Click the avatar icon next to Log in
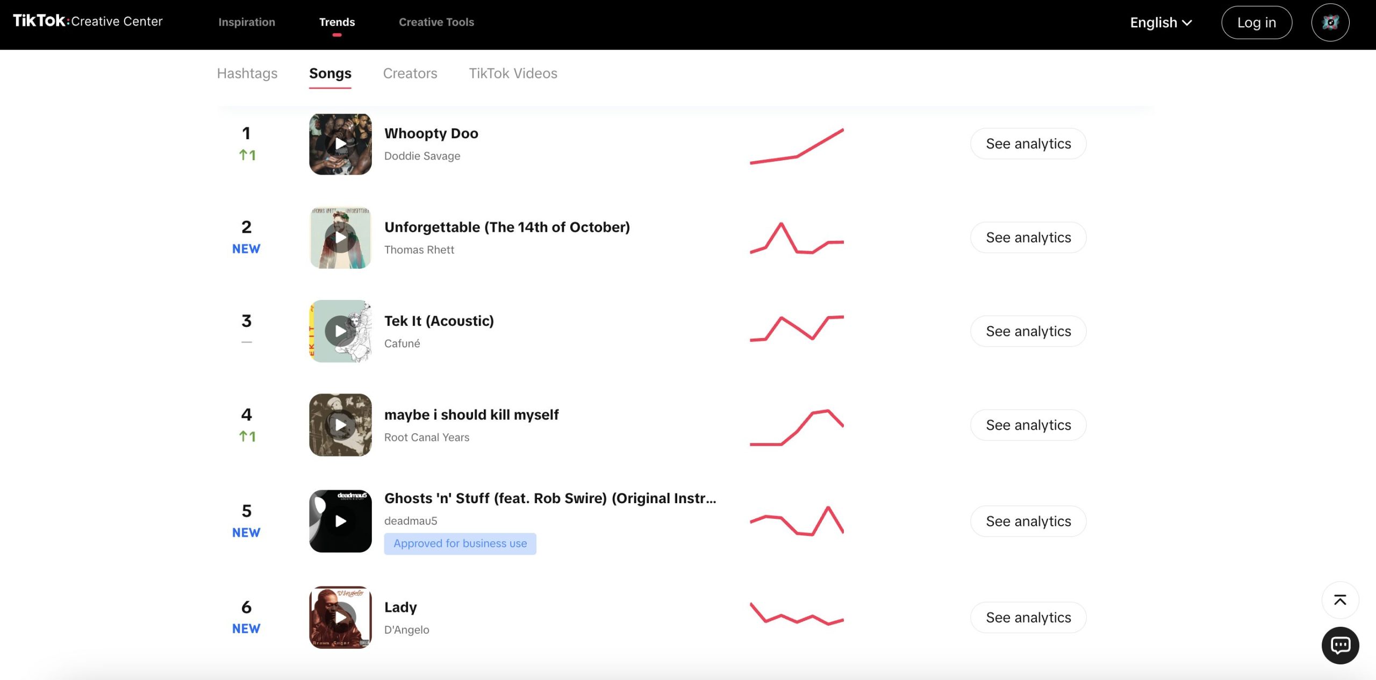Viewport: 1376px width, 680px height. (x=1330, y=23)
